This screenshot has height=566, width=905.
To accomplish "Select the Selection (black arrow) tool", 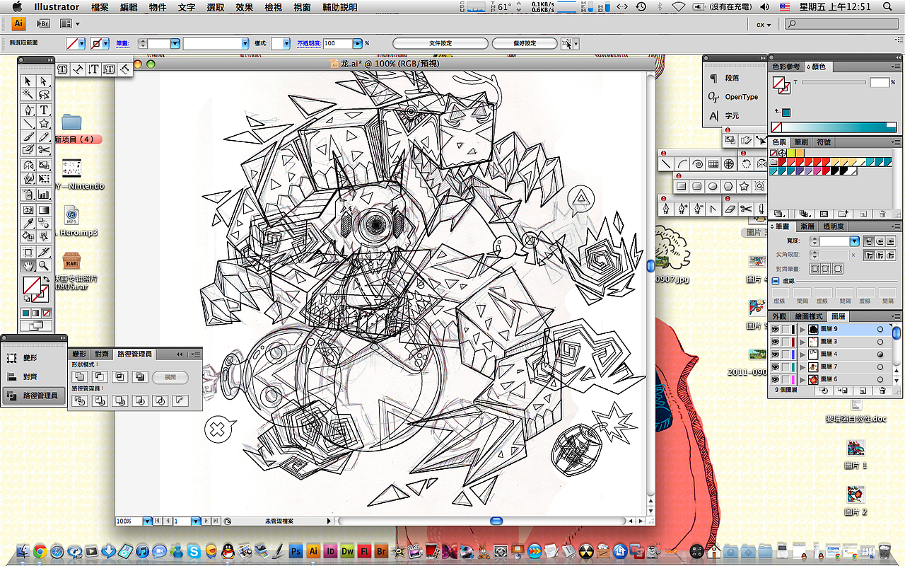I will click(x=28, y=81).
